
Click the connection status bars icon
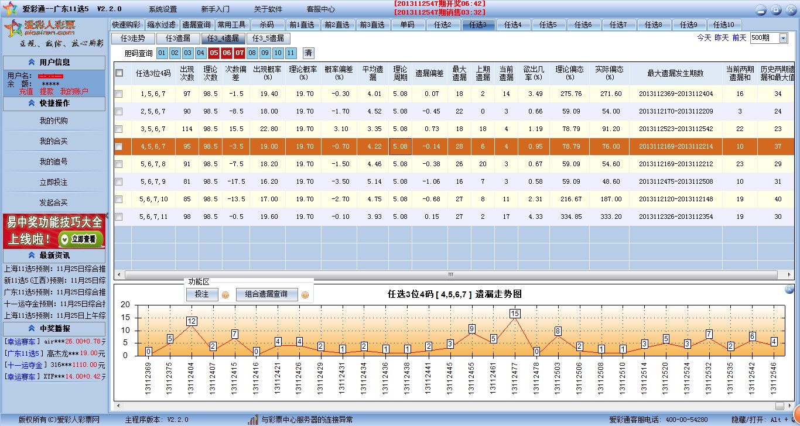(x=253, y=420)
